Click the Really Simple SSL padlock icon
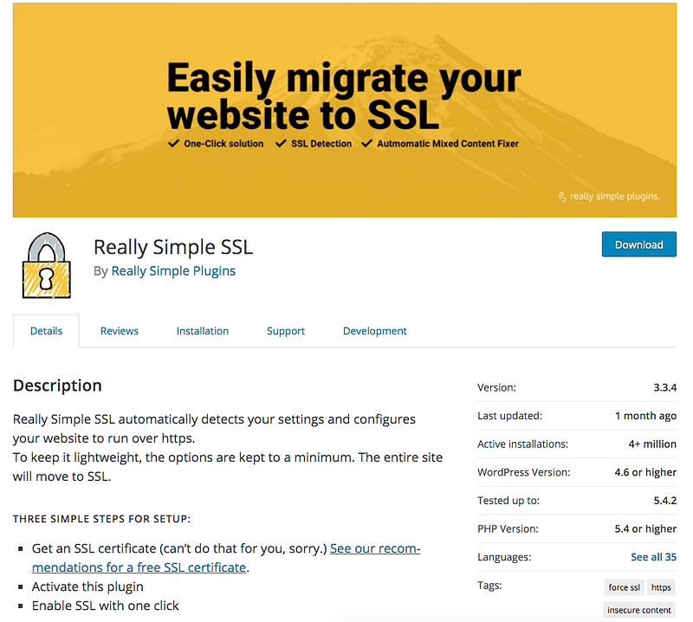The width and height of the screenshot is (693, 622). (47, 265)
